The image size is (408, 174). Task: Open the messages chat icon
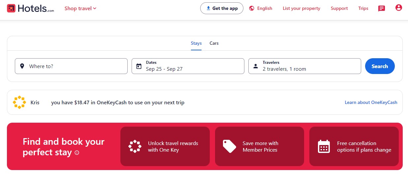pos(382,9)
